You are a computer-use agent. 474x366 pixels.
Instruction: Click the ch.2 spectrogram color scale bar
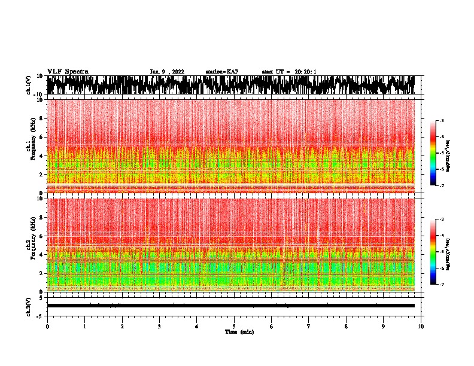coord(433,252)
